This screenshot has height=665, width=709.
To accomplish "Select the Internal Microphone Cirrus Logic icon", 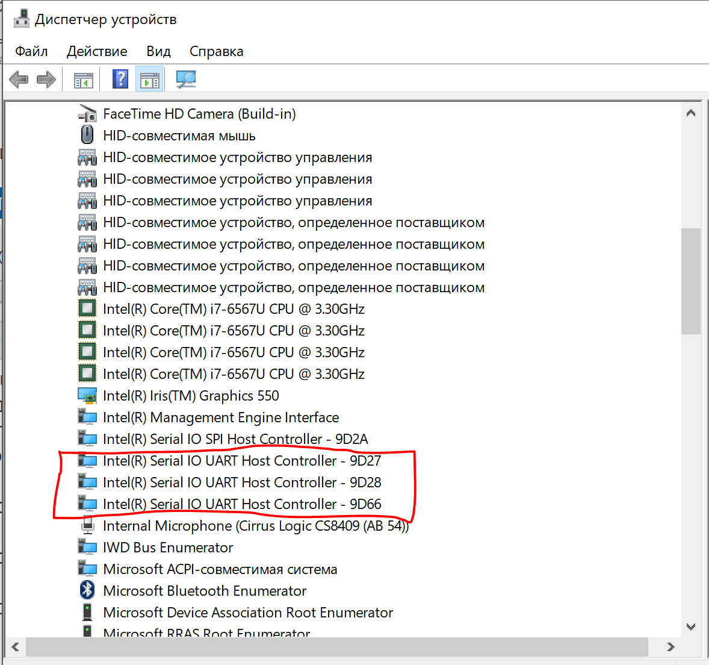I will (x=87, y=525).
